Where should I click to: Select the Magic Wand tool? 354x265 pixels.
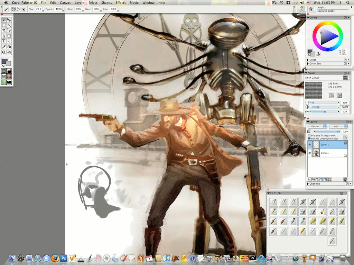[x=9, y=25]
